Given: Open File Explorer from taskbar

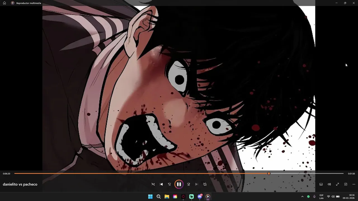Looking at the screenshot, I should [x=167, y=197].
